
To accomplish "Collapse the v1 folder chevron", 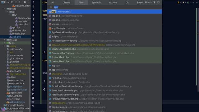I will tap(10, 15).
